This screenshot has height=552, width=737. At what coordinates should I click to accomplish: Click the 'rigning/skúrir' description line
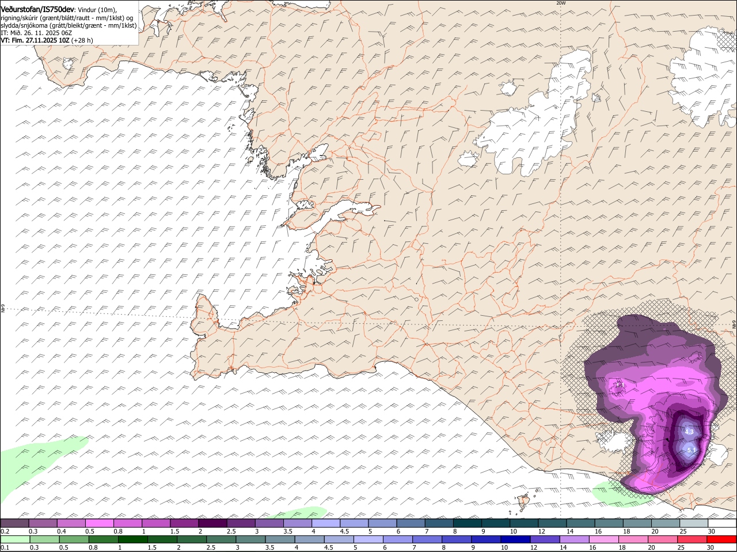pos(67,18)
